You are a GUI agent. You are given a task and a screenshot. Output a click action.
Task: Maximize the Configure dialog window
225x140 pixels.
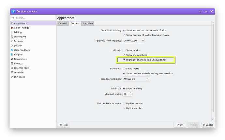click(x=206, y=11)
